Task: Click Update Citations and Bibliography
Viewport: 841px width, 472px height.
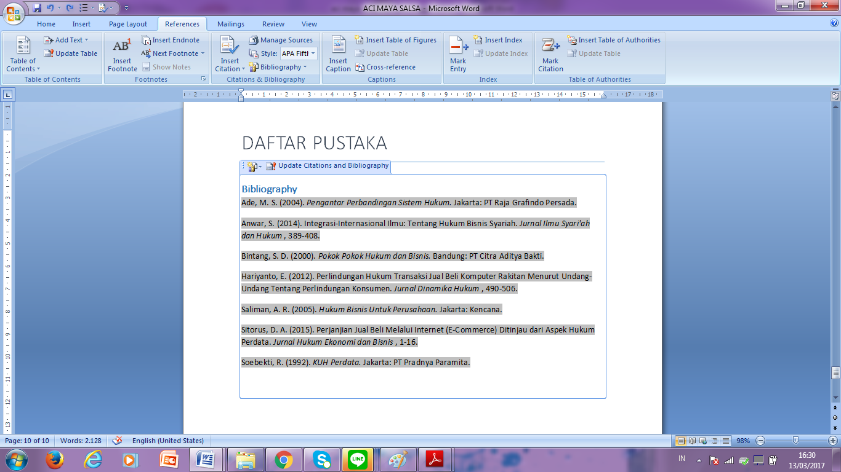Action: tap(332, 166)
